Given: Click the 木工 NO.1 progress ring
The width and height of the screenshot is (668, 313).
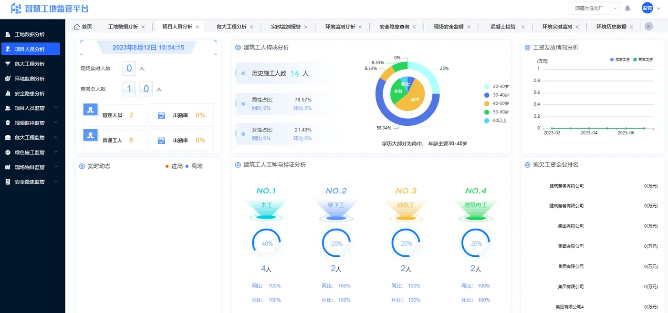Looking at the screenshot, I should coord(266,243).
